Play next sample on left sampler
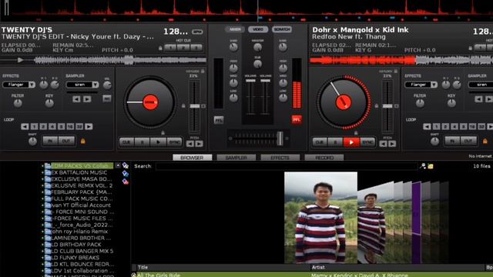The height and width of the screenshot is (277, 493). tap(87, 99)
